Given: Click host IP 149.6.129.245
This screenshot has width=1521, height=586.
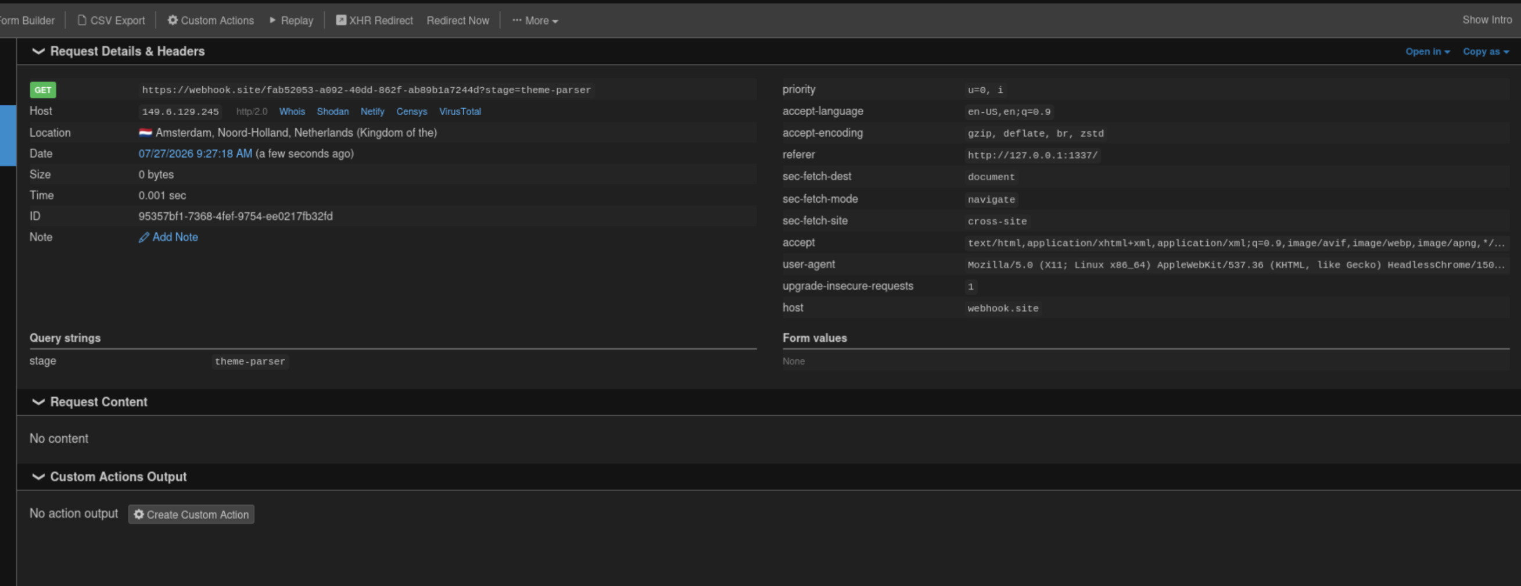Looking at the screenshot, I should 180,112.
